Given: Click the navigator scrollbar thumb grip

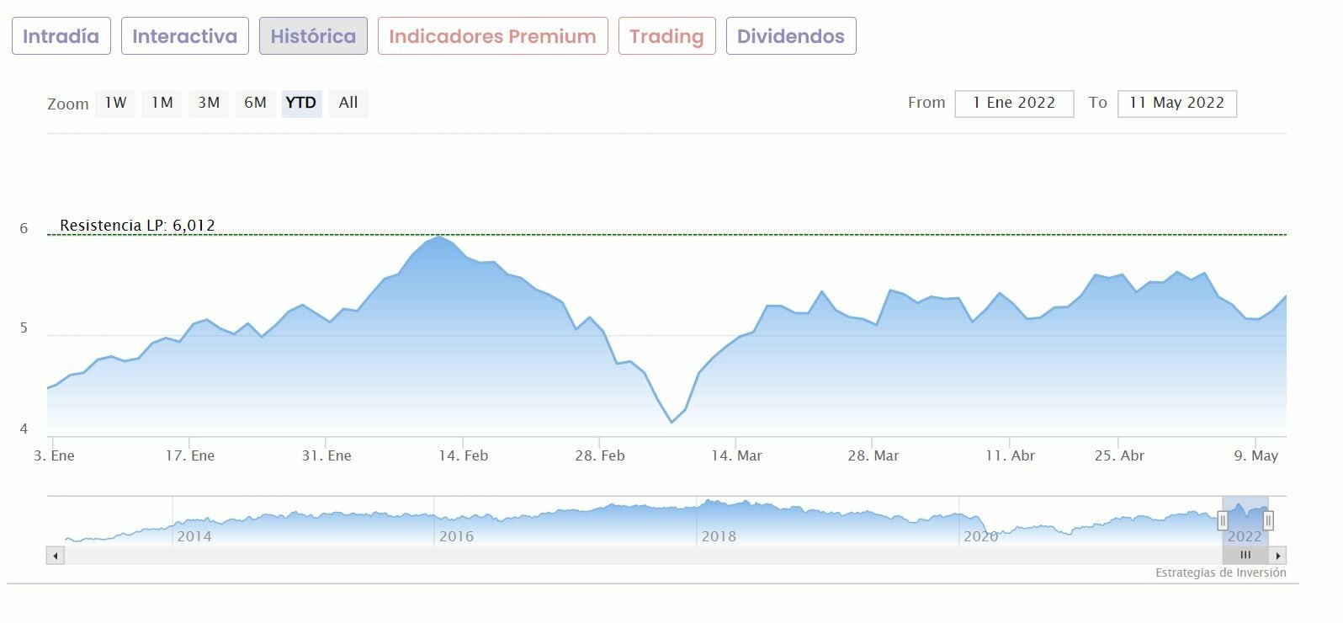Looking at the screenshot, I should tap(1245, 556).
